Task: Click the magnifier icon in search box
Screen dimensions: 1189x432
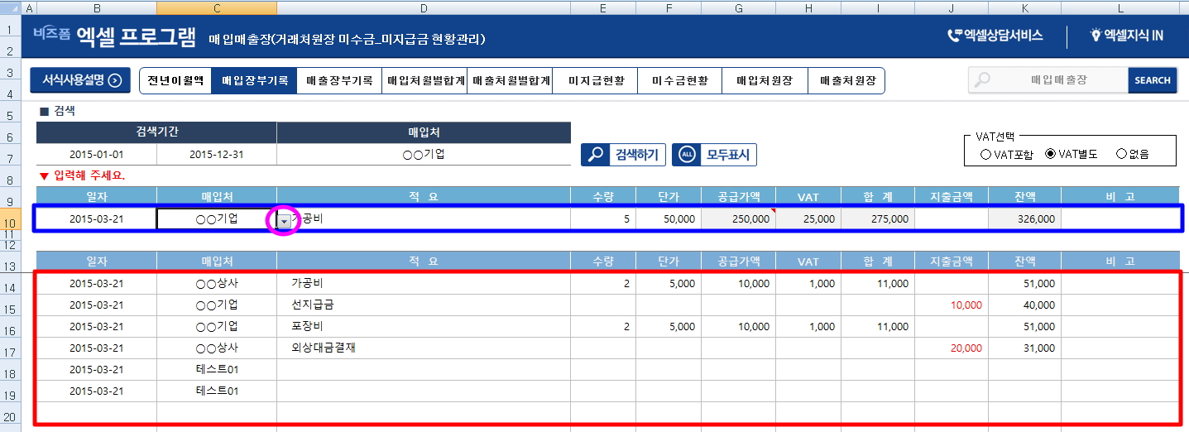Action: [982, 80]
